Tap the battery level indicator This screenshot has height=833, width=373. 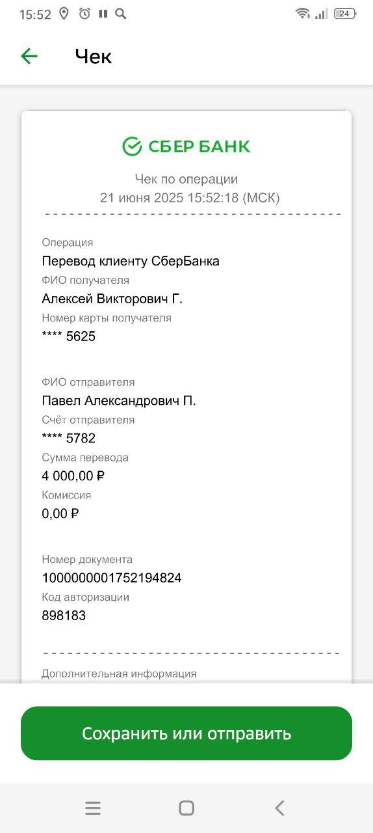coord(345,14)
